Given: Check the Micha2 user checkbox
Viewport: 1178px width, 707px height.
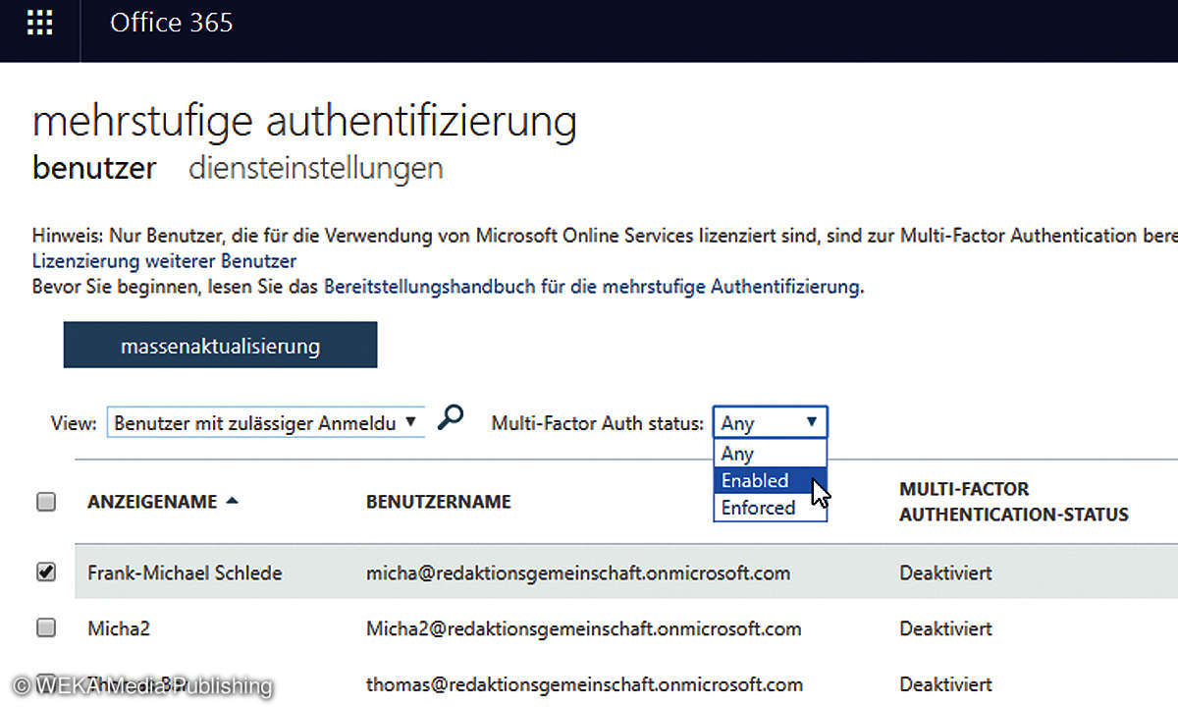Looking at the screenshot, I should [46, 628].
